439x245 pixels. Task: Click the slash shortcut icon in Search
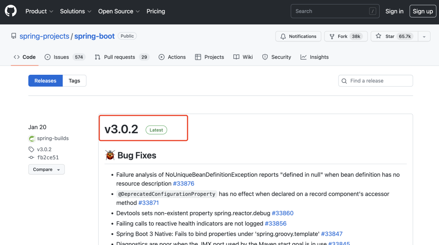pos(372,11)
